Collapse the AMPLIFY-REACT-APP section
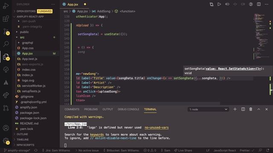Image resolution: width=273 pixels, height=153 pixels. coord(30,17)
